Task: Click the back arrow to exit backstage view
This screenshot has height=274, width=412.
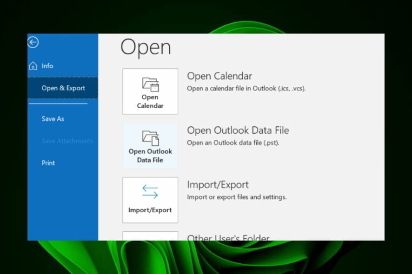Action: coord(33,42)
